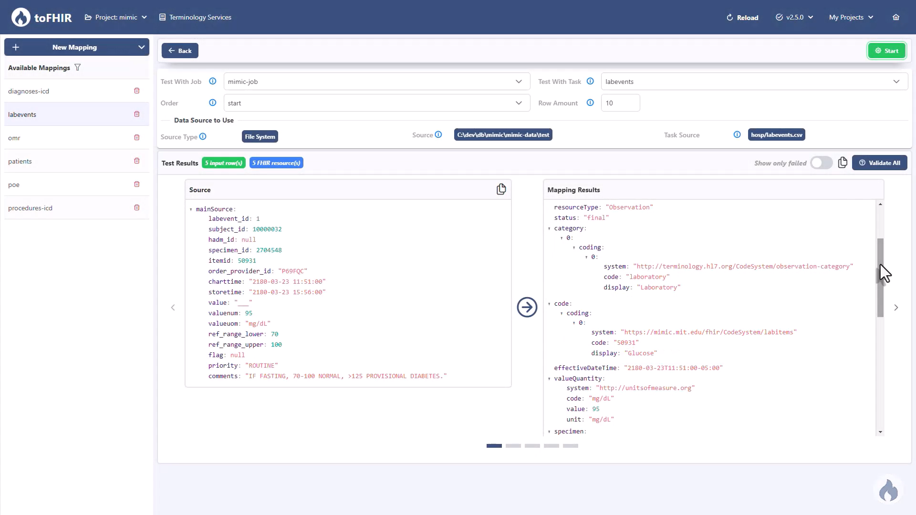Image resolution: width=916 pixels, height=515 pixels.
Task: Click the Validate All button
Action: click(879, 163)
